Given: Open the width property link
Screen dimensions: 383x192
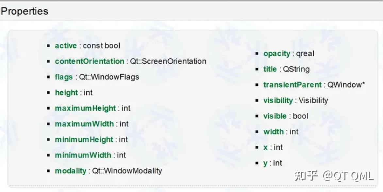Looking at the screenshot, I should (273, 132).
